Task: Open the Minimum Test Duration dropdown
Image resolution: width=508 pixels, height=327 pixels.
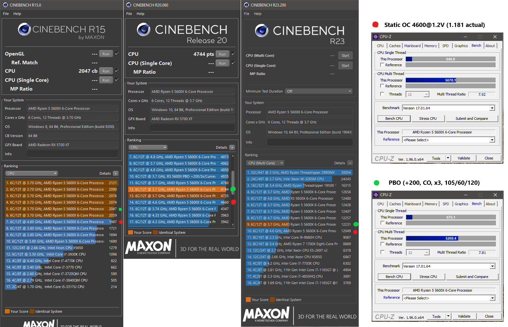Action: click(319, 91)
